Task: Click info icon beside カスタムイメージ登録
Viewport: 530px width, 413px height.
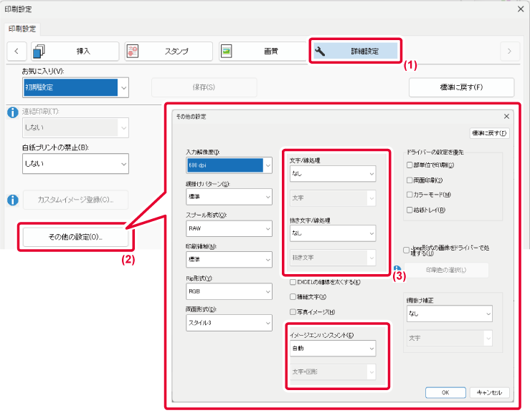Action: coord(11,199)
